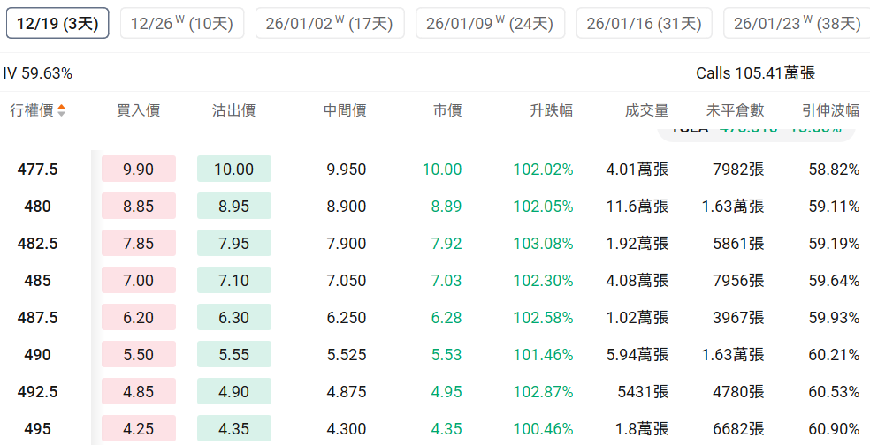Screen dimensions: 870x445
Task: Select the 492.5 strike price row
Action: coord(37,392)
